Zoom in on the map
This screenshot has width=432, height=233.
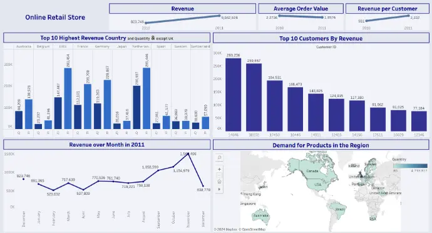tap(219, 169)
